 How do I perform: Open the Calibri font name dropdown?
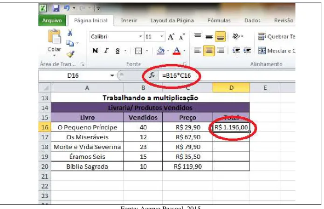point(140,36)
